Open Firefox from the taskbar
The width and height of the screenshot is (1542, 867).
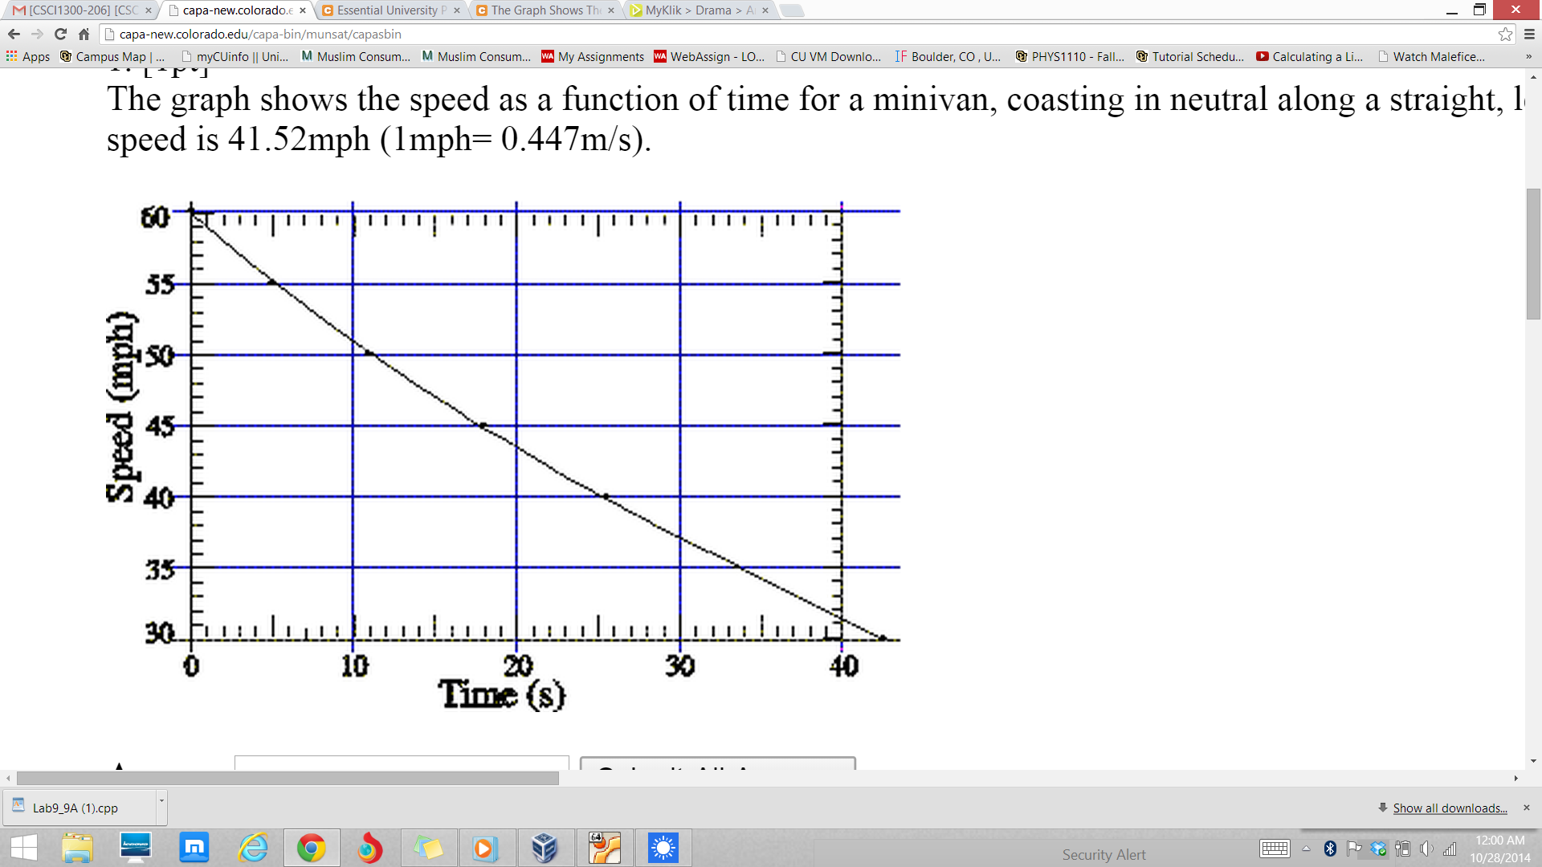tap(370, 848)
